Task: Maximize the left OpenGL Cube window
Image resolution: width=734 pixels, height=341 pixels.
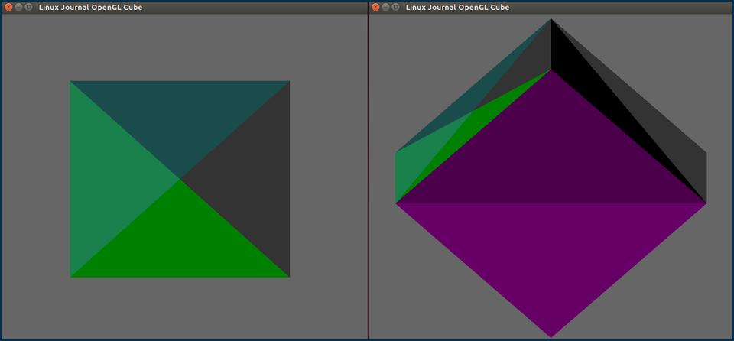Action: click(x=28, y=7)
